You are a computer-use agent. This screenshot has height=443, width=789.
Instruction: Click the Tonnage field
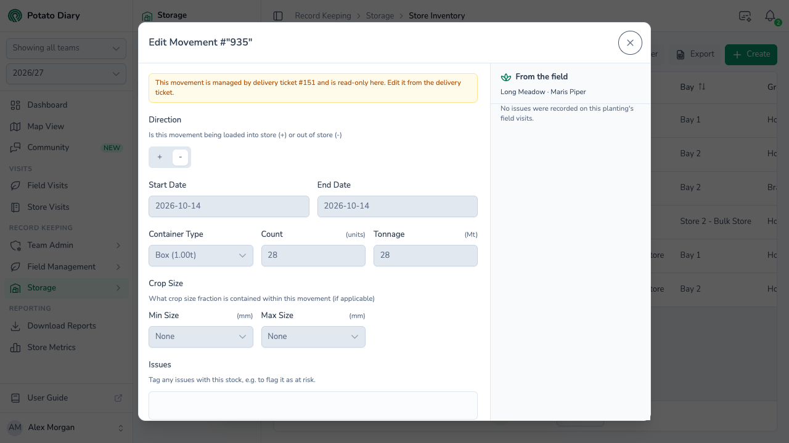(425, 256)
